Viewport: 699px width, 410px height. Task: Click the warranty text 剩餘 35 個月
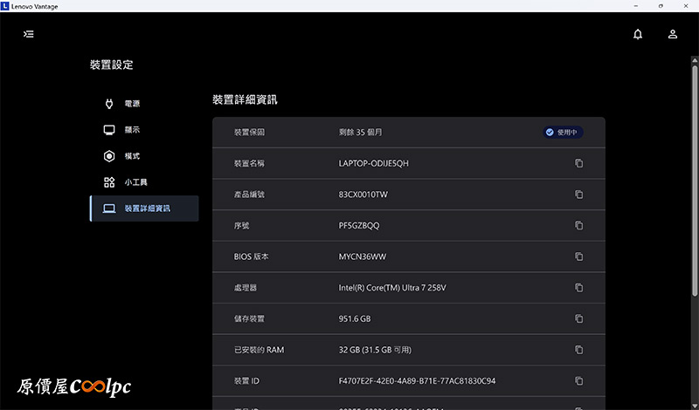tap(360, 133)
